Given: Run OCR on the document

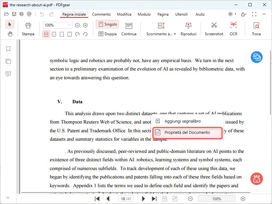Looking at the screenshot, I should (234, 28).
